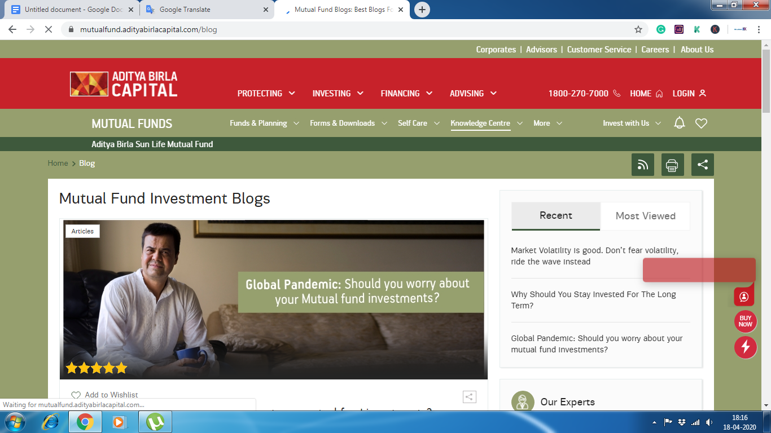This screenshot has height=433, width=771.
Task: Click the five-star rating on the banner
Action: pos(97,368)
